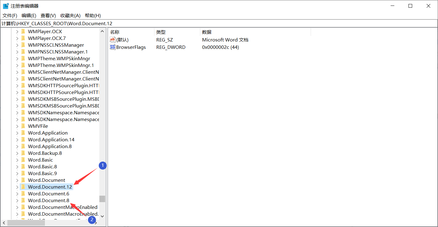Expand the Word.Document.6 key
Image resolution: width=438 pixels, height=227 pixels.
pos(17,194)
